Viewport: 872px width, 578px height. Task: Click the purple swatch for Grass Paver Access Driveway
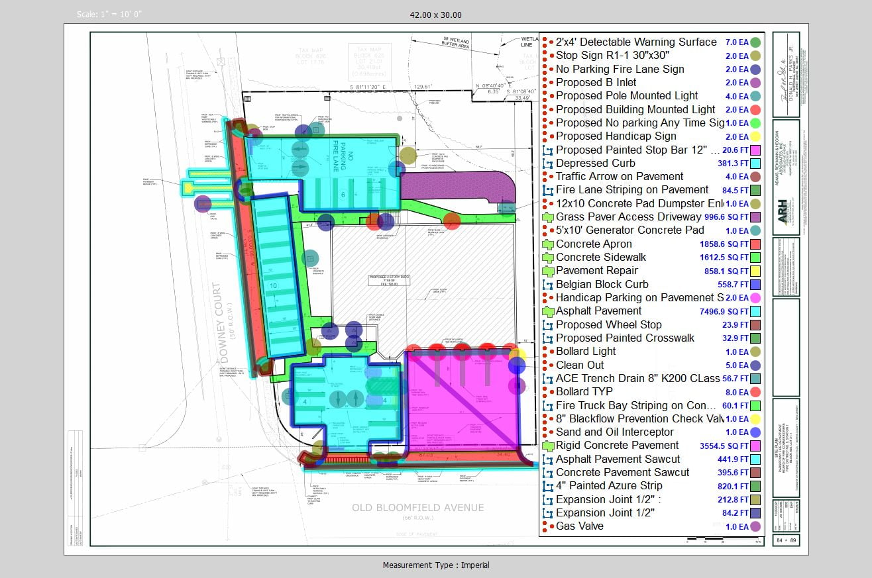755,217
